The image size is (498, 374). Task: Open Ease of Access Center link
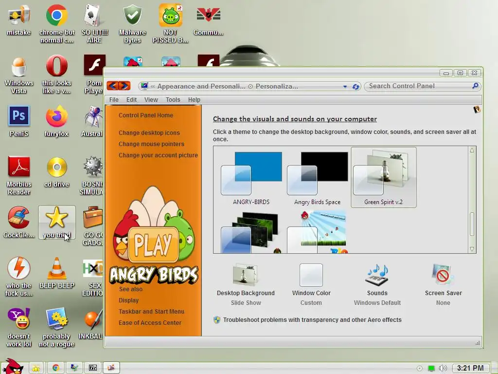150,322
